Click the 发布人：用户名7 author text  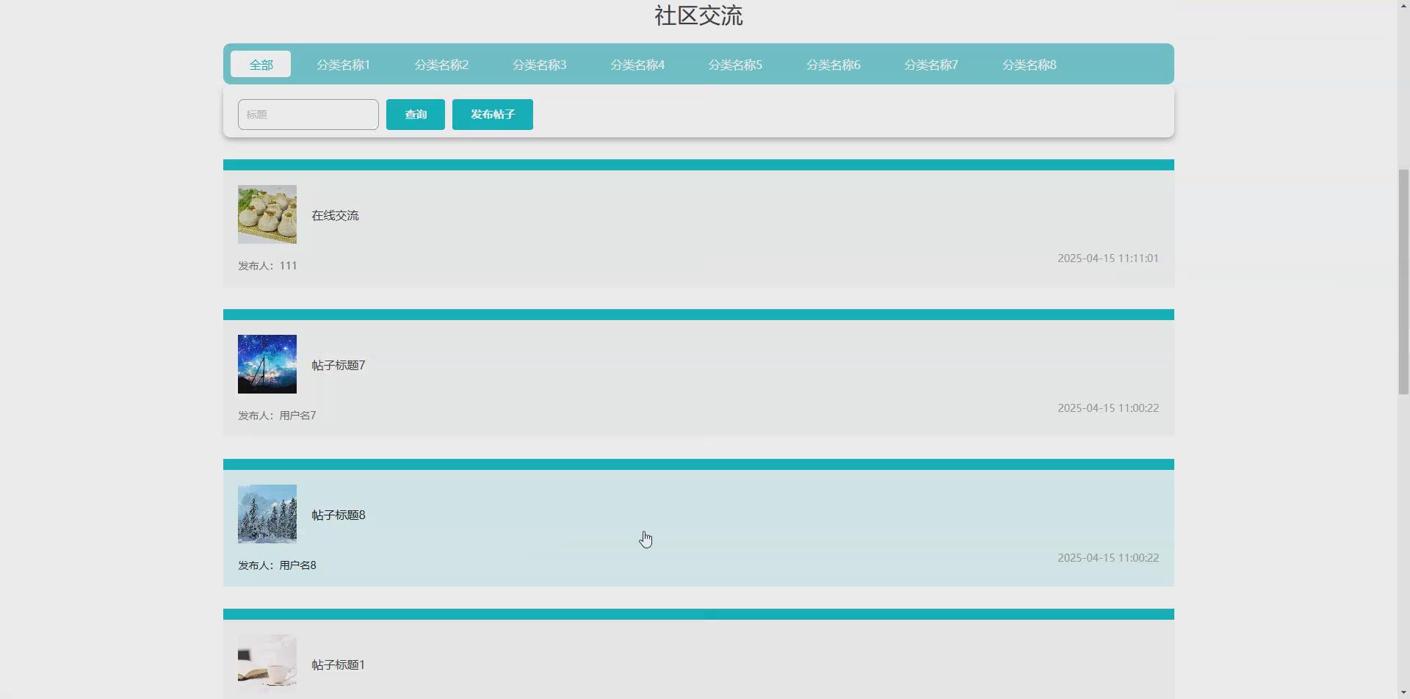(277, 416)
